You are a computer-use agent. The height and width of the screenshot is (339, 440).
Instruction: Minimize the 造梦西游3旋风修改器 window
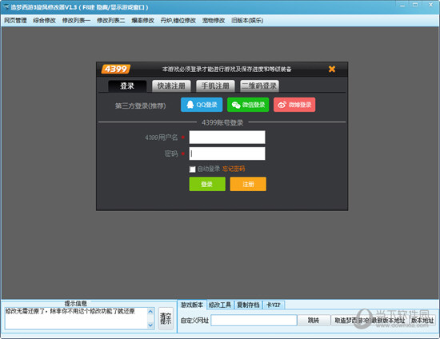point(402,5)
